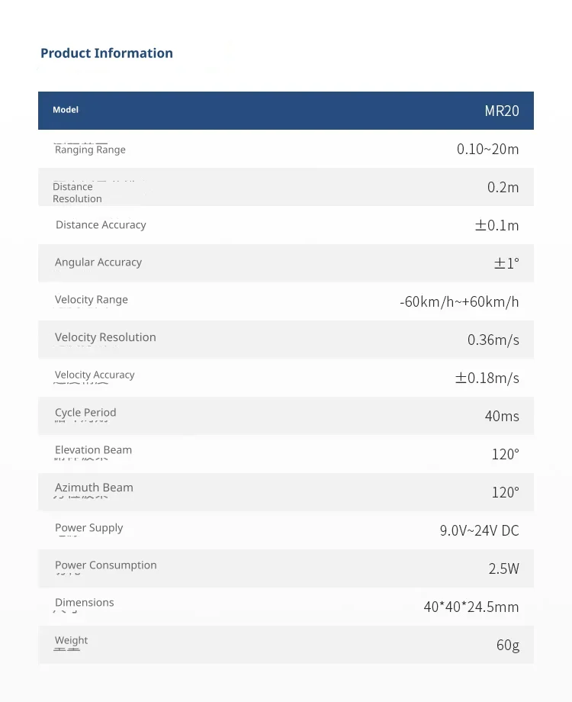This screenshot has width=572, height=702.
Task: Select the 9.0V~24V DC power value
Action: [480, 530]
